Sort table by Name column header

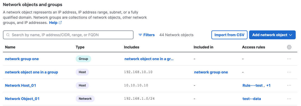click(10, 47)
